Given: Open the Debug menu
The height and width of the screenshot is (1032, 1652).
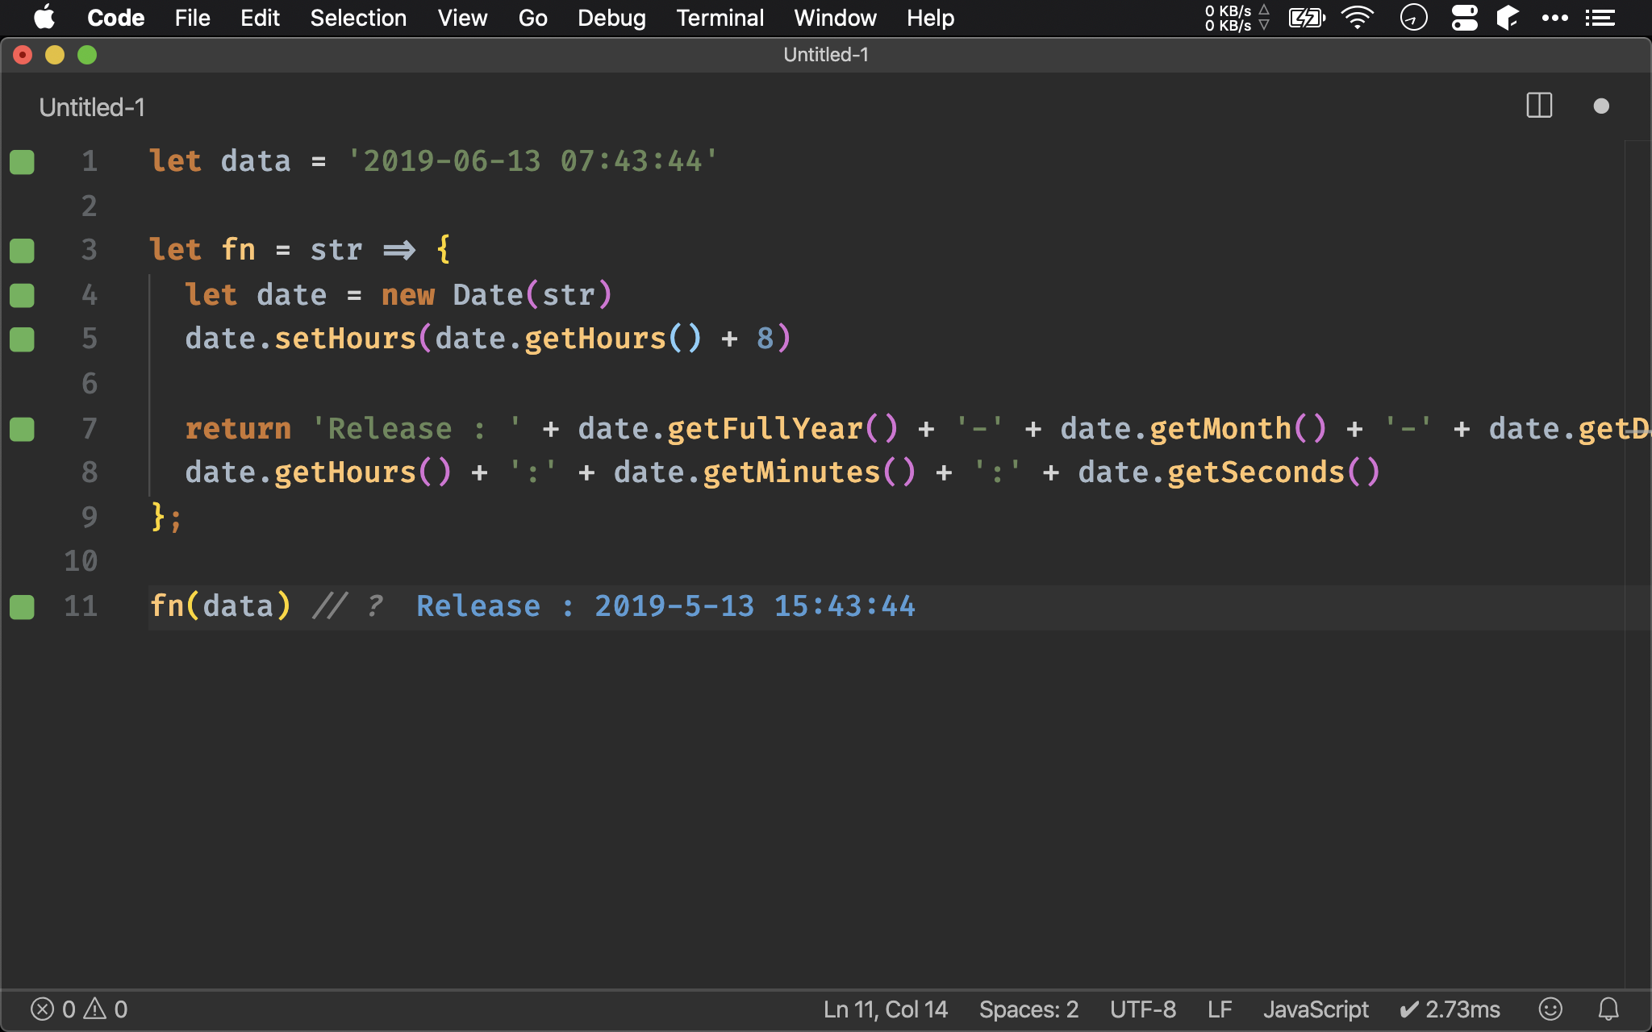Looking at the screenshot, I should coord(611,18).
